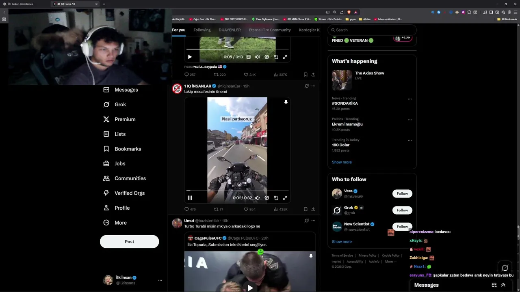Open options for 160 Dolar trend
The height and width of the screenshot is (292, 520).
tap(409, 141)
